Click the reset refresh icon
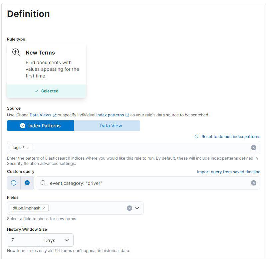271x259 pixels. click(x=196, y=137)
